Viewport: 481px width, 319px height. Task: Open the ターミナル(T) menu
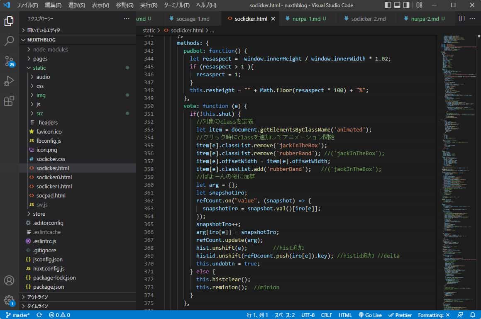(177, 5)
